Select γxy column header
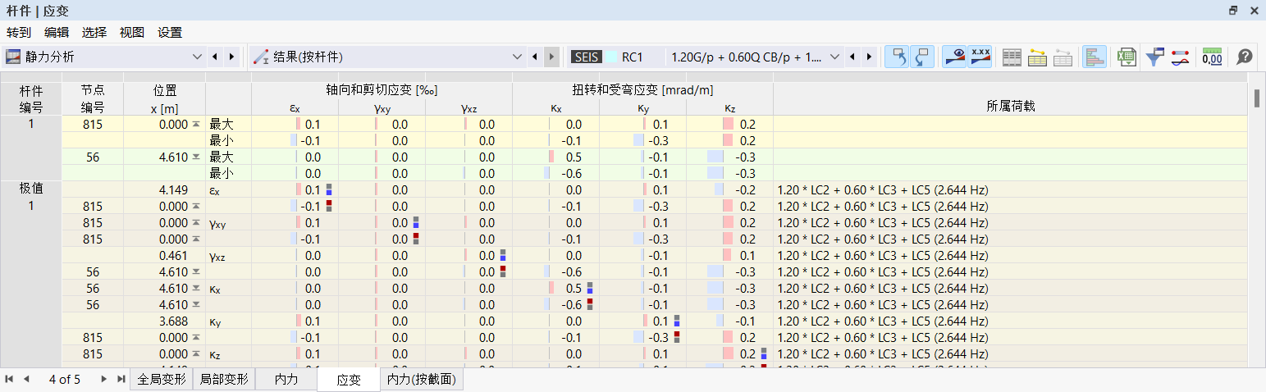The width and height of the screenshot is (1266, 392). (x=382, y=107)
